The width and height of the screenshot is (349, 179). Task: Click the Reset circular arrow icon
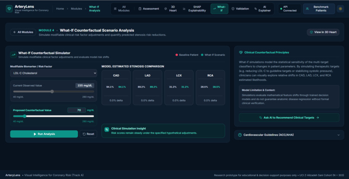[x=84, y=134]
